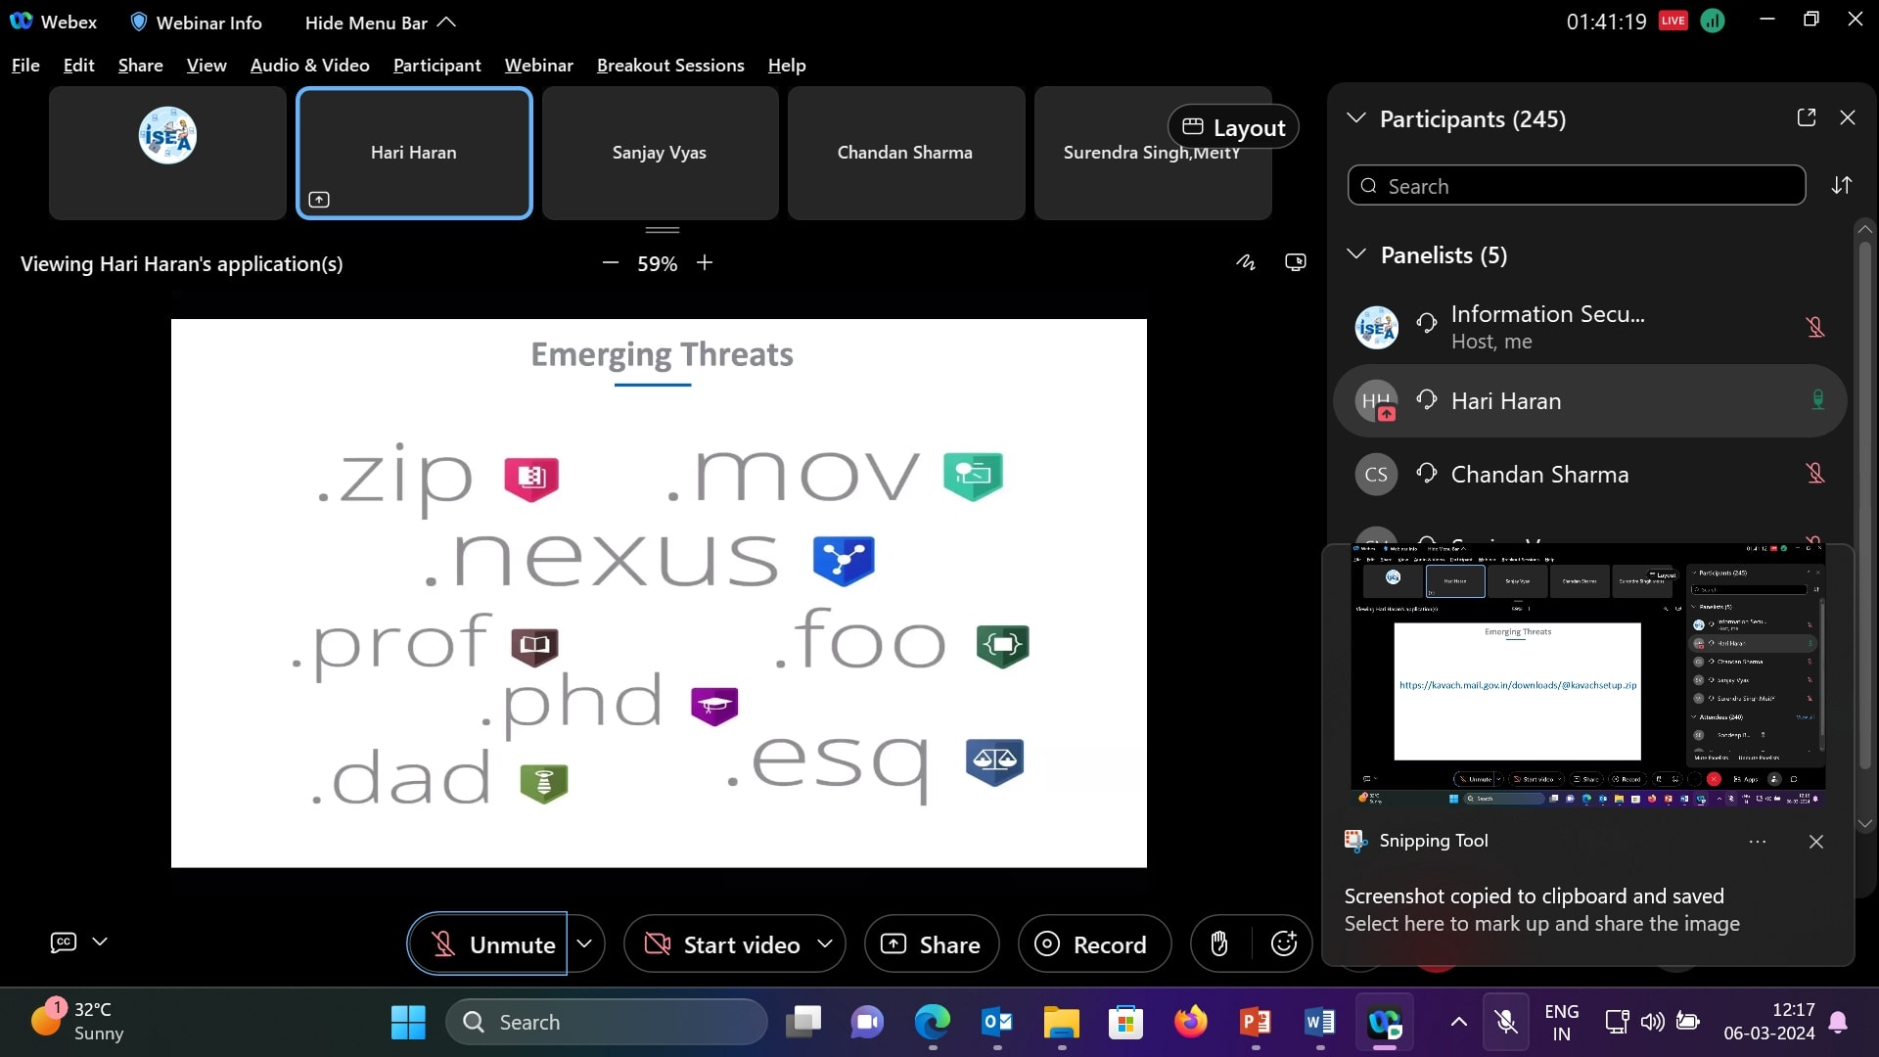1879x1057 pixels.
Task: Open the closed captions icon
Action: [64, 942]
